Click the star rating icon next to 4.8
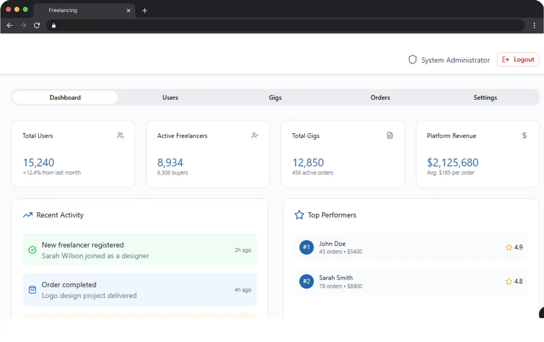544x342 pixels. click(509, 282)
